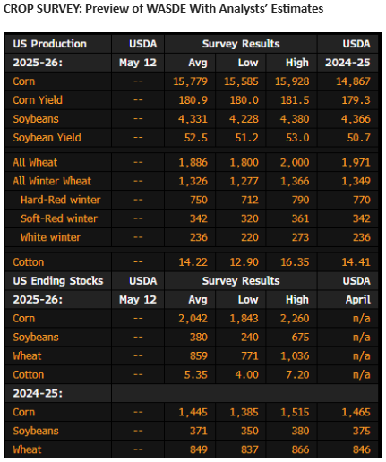Click corn ending stocks low 1,843

pyautogui.click(x=244, y=319)
